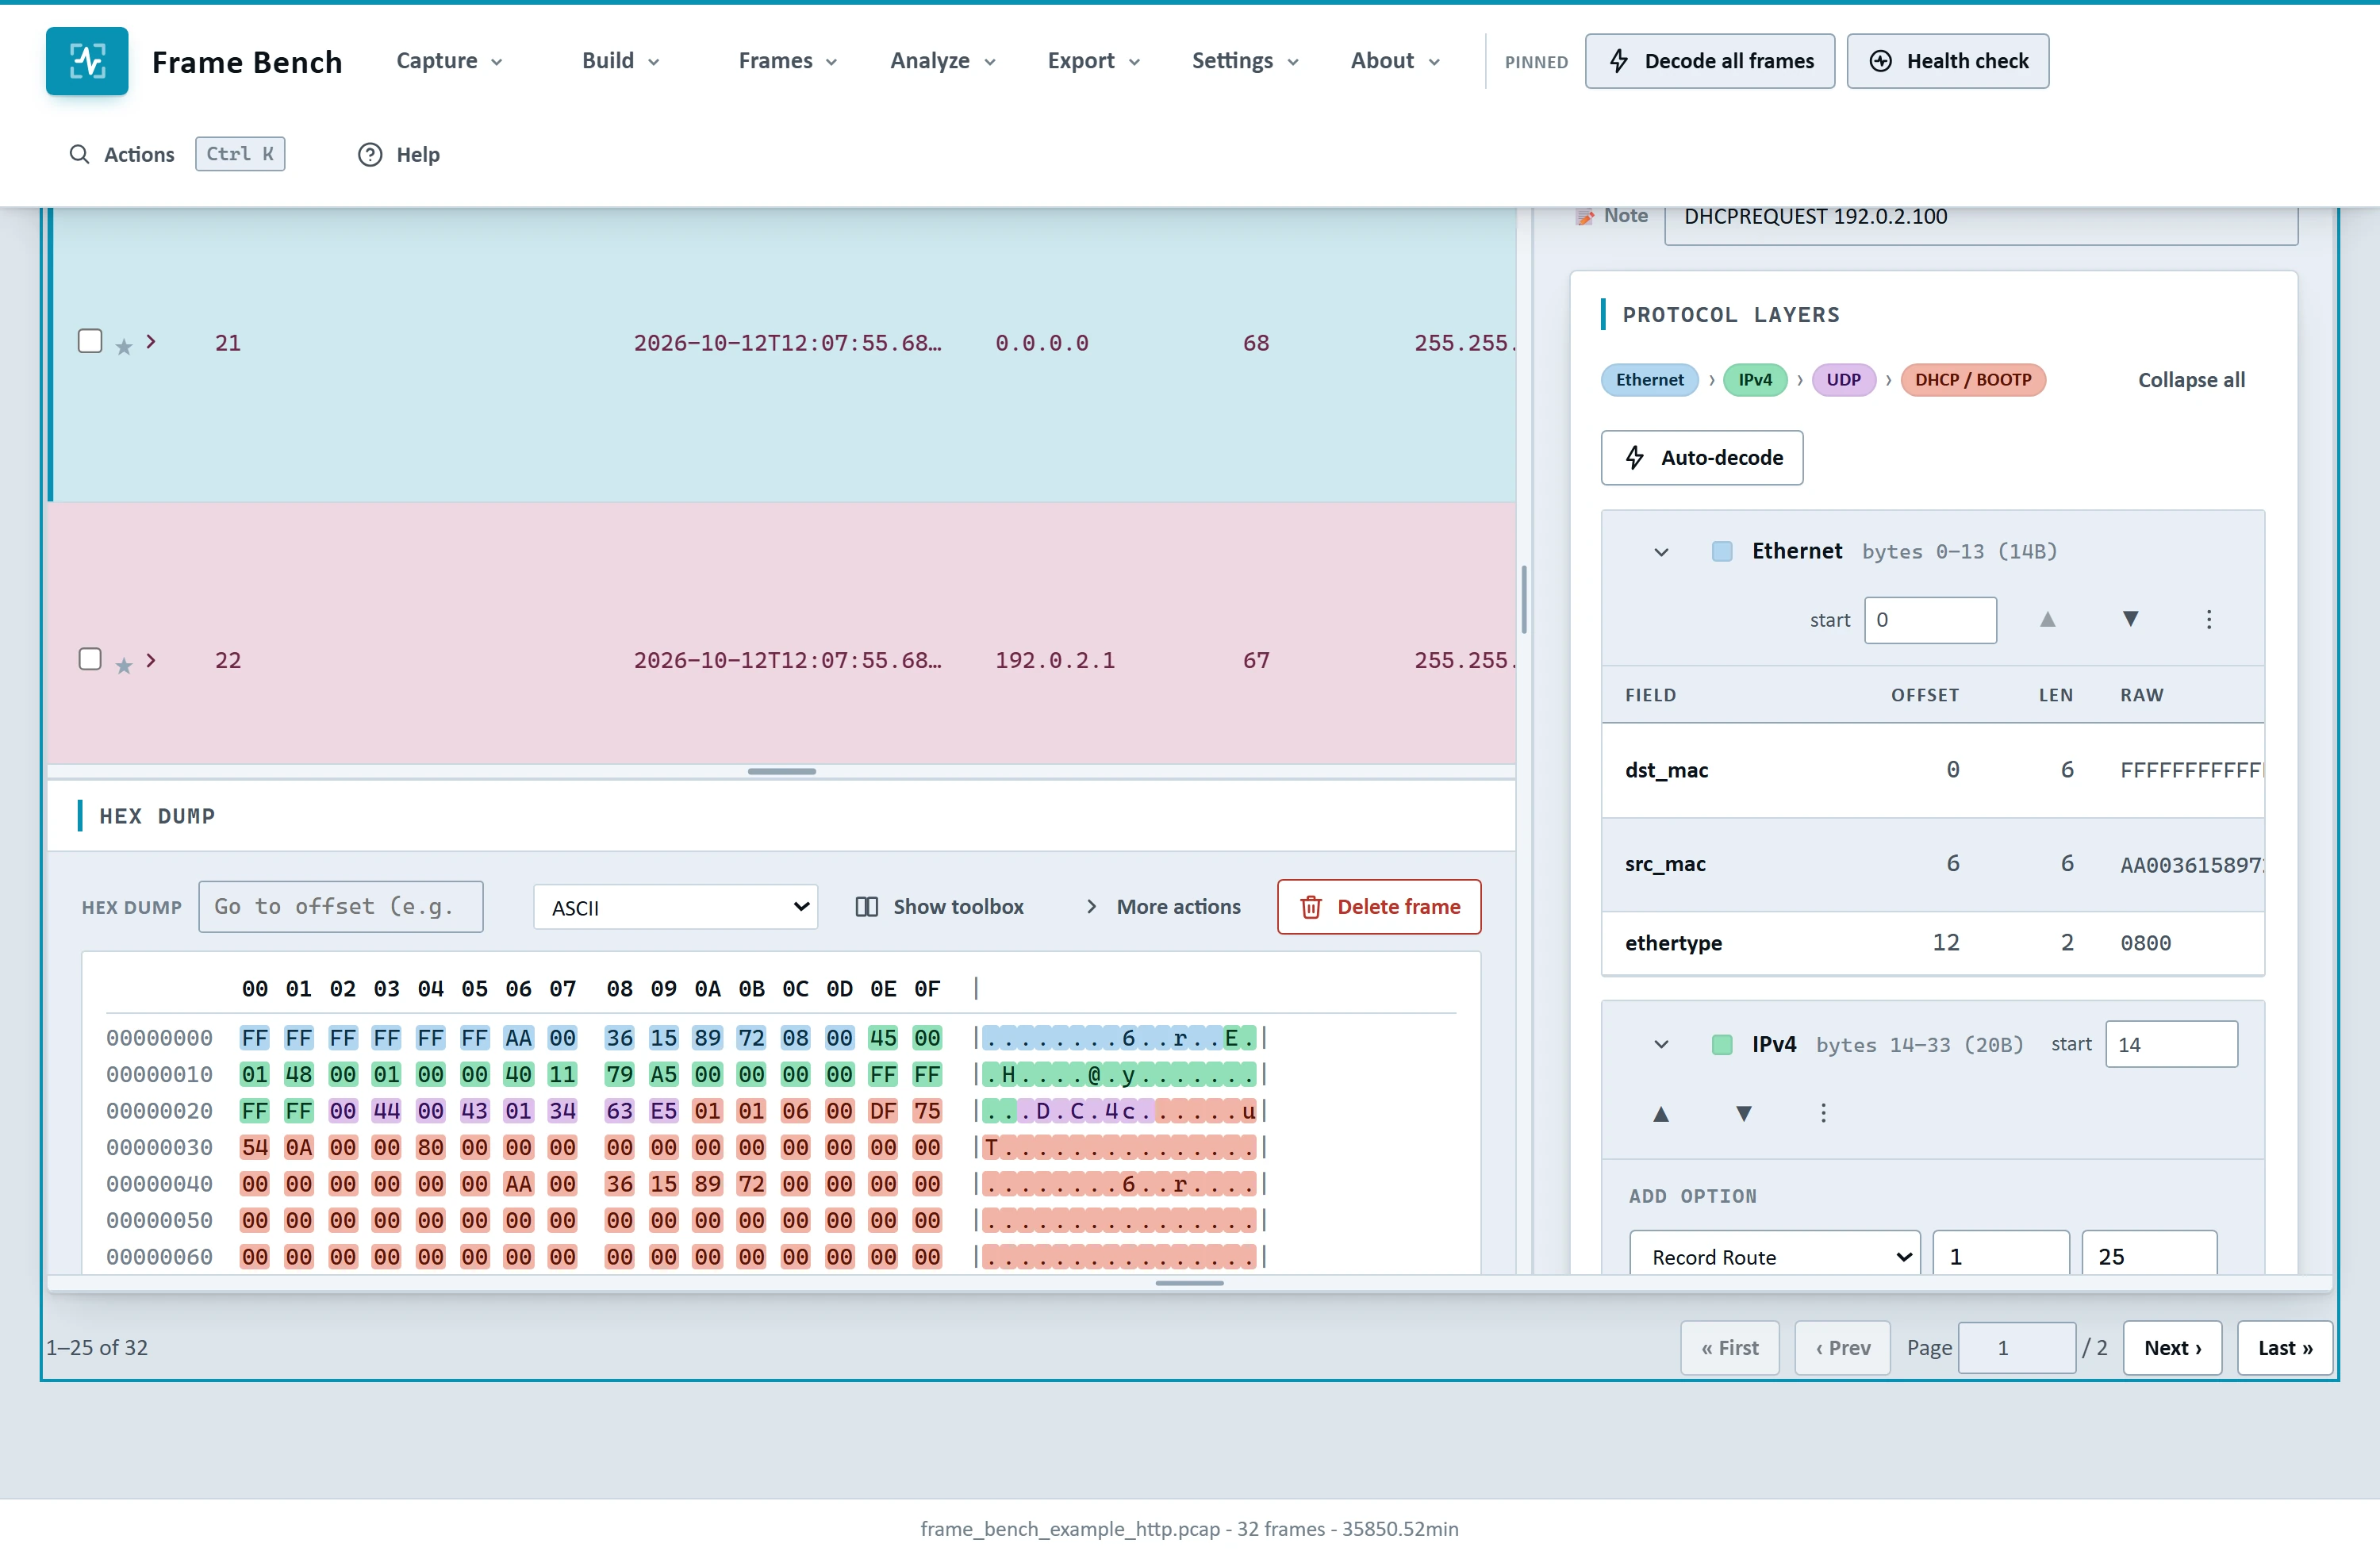This screenshot has height=1555, width=2380.
Task: Click the Show toolbox panel icon
Action: [x=866, y=907]
